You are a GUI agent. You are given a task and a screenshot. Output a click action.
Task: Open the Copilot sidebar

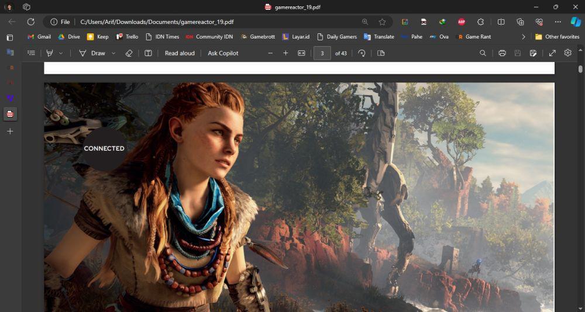(576, 22)
